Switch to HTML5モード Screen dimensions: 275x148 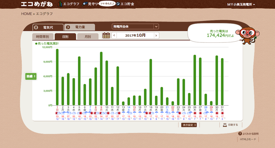248,140
